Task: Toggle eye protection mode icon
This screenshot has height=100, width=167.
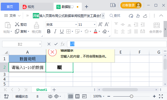Action: tap(50, 96)
